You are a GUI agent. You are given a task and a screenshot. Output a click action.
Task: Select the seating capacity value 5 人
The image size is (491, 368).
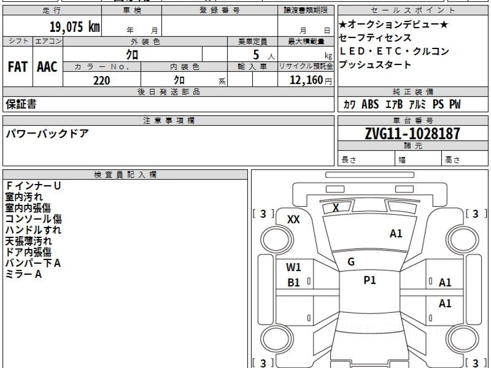(264, 54)
